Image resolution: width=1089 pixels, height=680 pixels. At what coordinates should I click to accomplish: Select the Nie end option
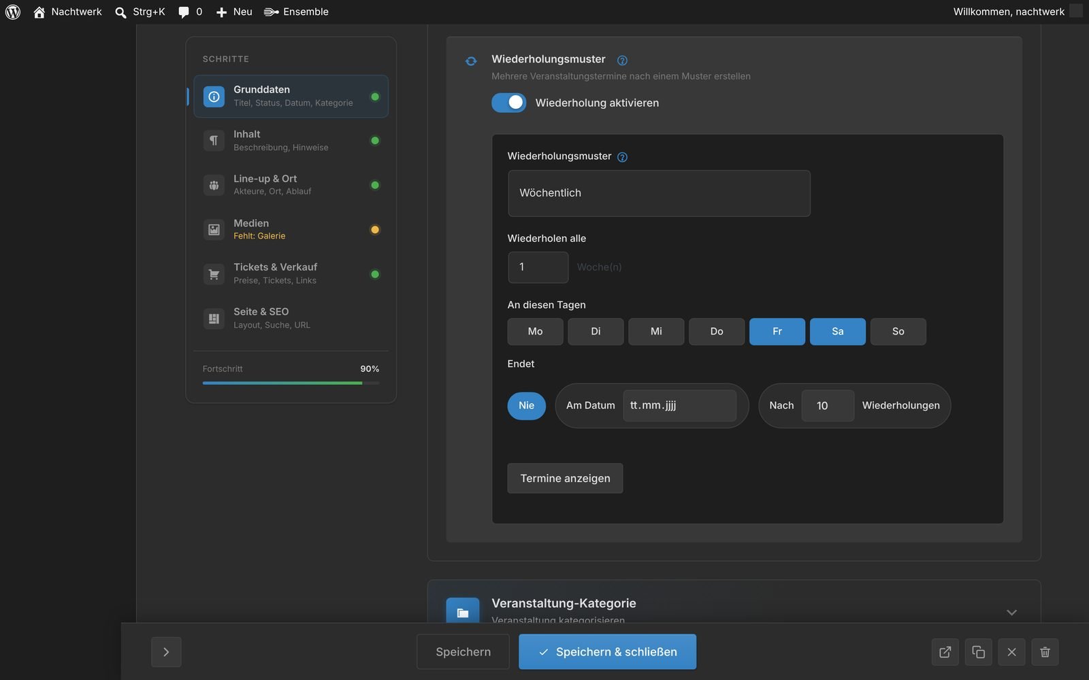pos(527,406)
